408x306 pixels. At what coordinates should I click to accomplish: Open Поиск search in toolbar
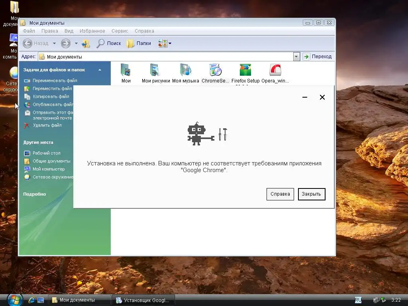[108, 43]
